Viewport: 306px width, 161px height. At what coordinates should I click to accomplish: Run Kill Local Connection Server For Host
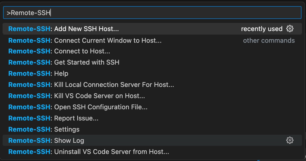[152, 85]
